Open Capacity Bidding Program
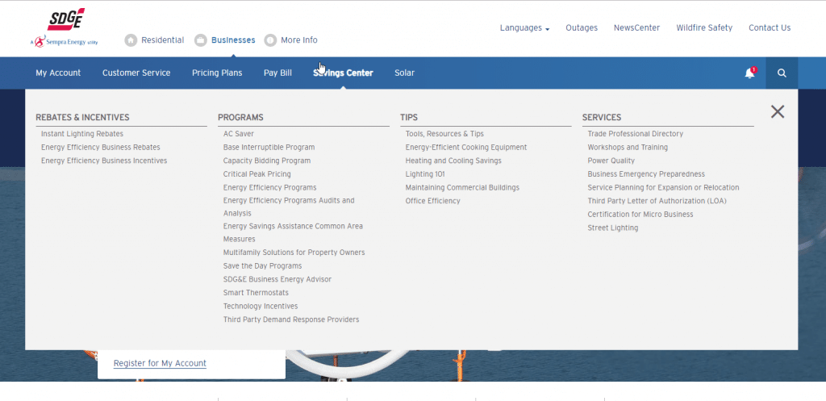Screen dimensions: 826x401 (267, 161)
